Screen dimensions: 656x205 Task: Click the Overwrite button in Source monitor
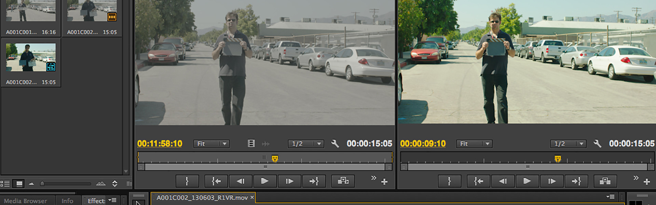(343, 181)
